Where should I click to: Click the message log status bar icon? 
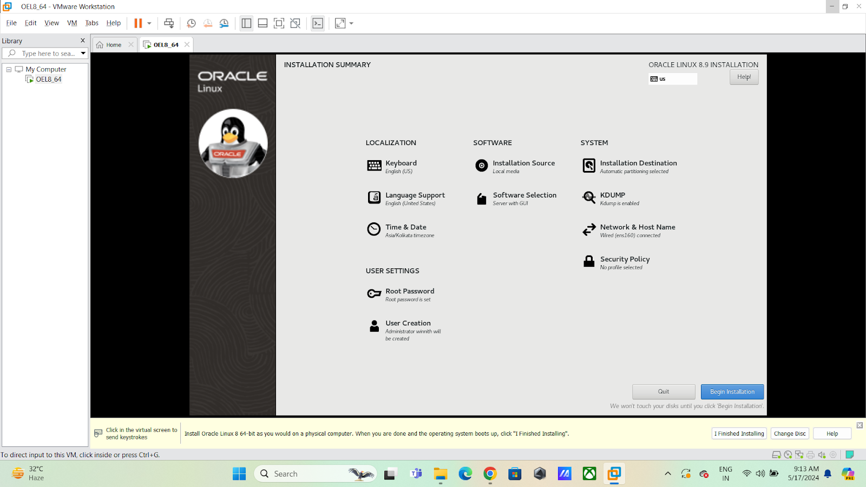850,455
